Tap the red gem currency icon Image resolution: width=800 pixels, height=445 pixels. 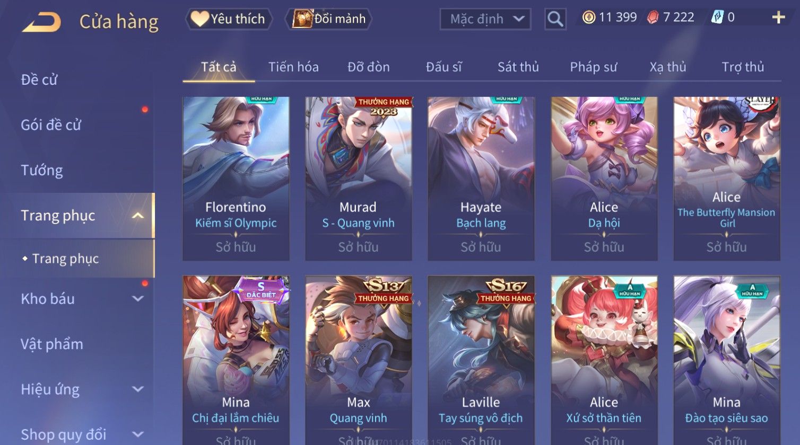[653, 17]
